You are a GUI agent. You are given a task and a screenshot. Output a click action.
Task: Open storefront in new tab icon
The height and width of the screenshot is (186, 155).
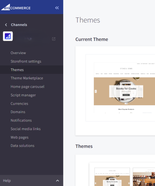[x=54, y=39]
